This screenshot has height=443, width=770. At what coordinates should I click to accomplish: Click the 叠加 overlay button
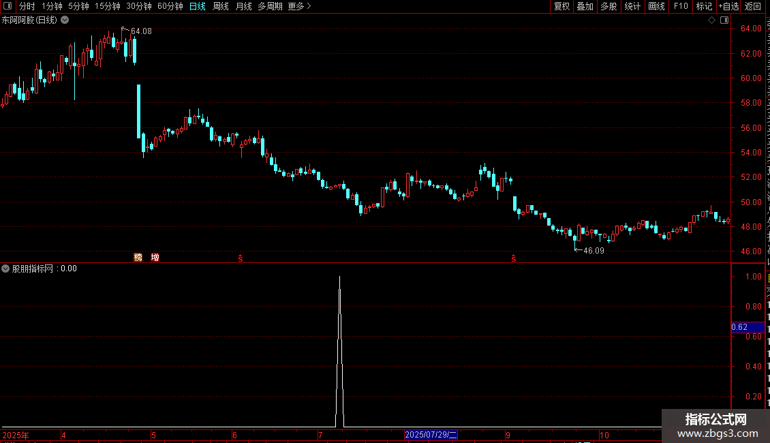point(585,6)
